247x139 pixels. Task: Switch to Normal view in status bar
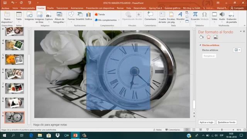[x=187, y=130]
